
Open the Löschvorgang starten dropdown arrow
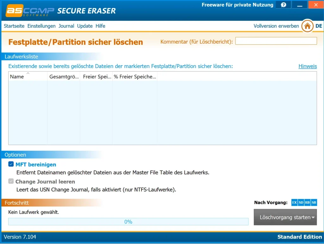tap(313, 217)
